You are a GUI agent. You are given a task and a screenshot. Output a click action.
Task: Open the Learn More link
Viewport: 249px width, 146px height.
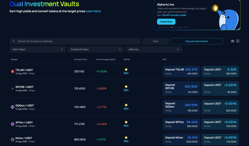point(93,11)
